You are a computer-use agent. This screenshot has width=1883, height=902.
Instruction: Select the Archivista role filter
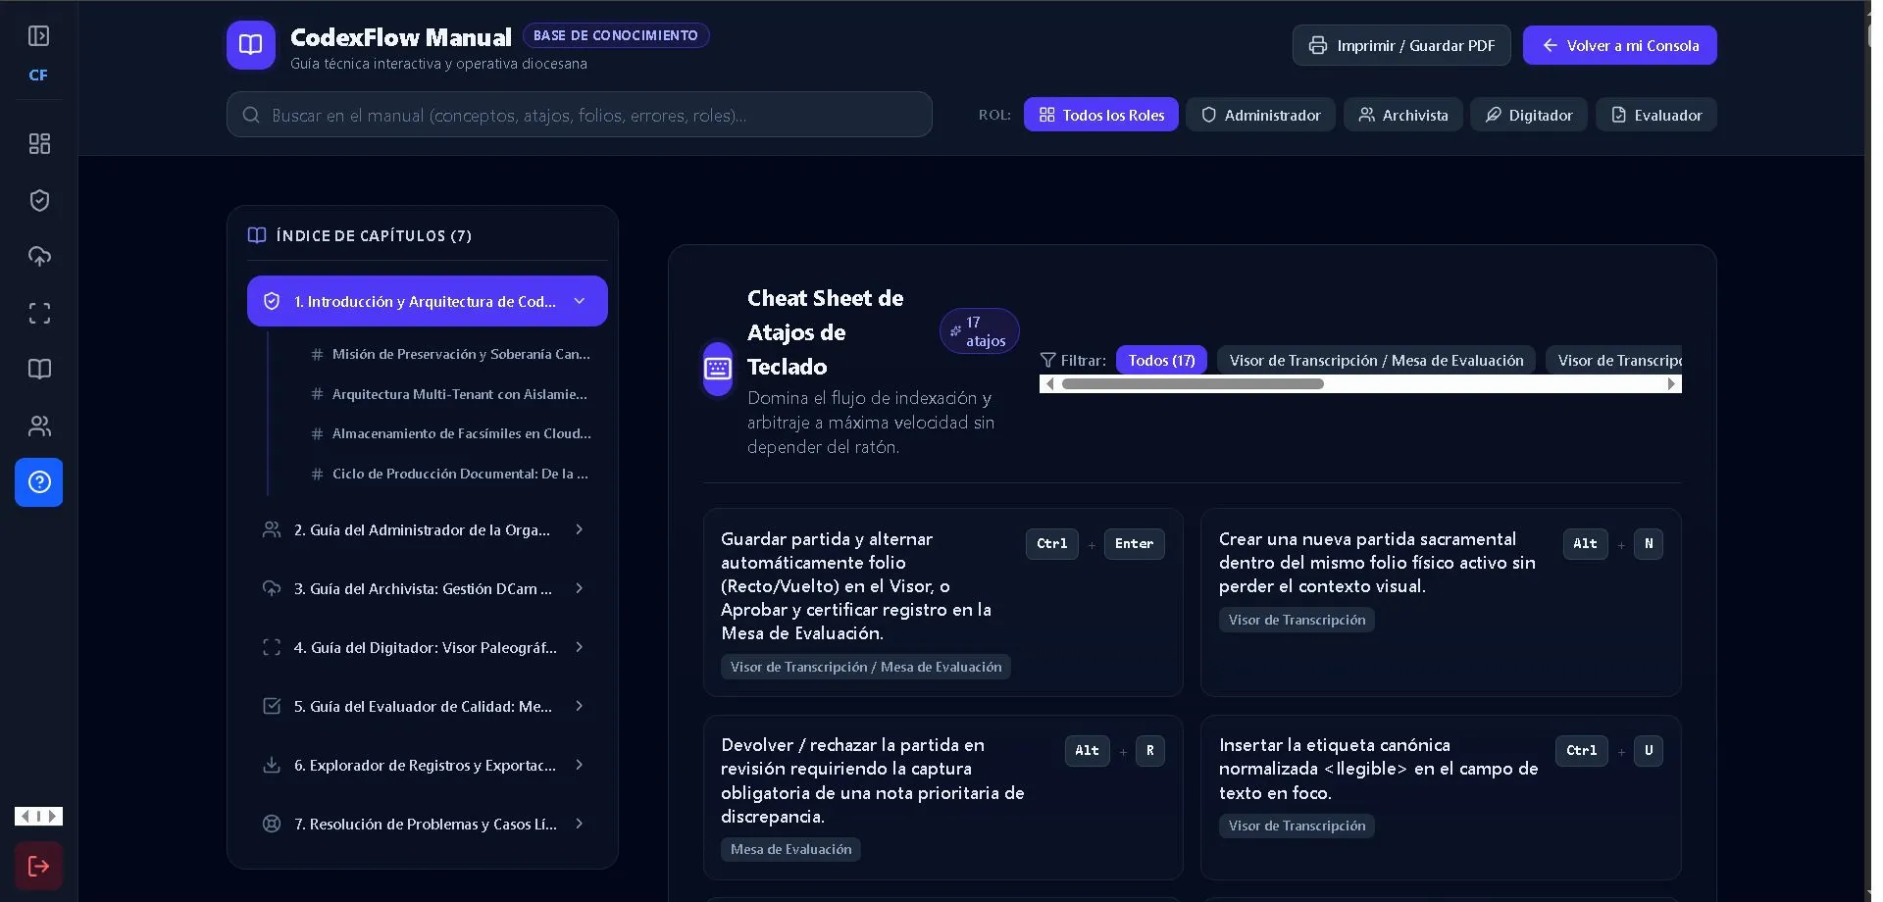pos(1403,115)
